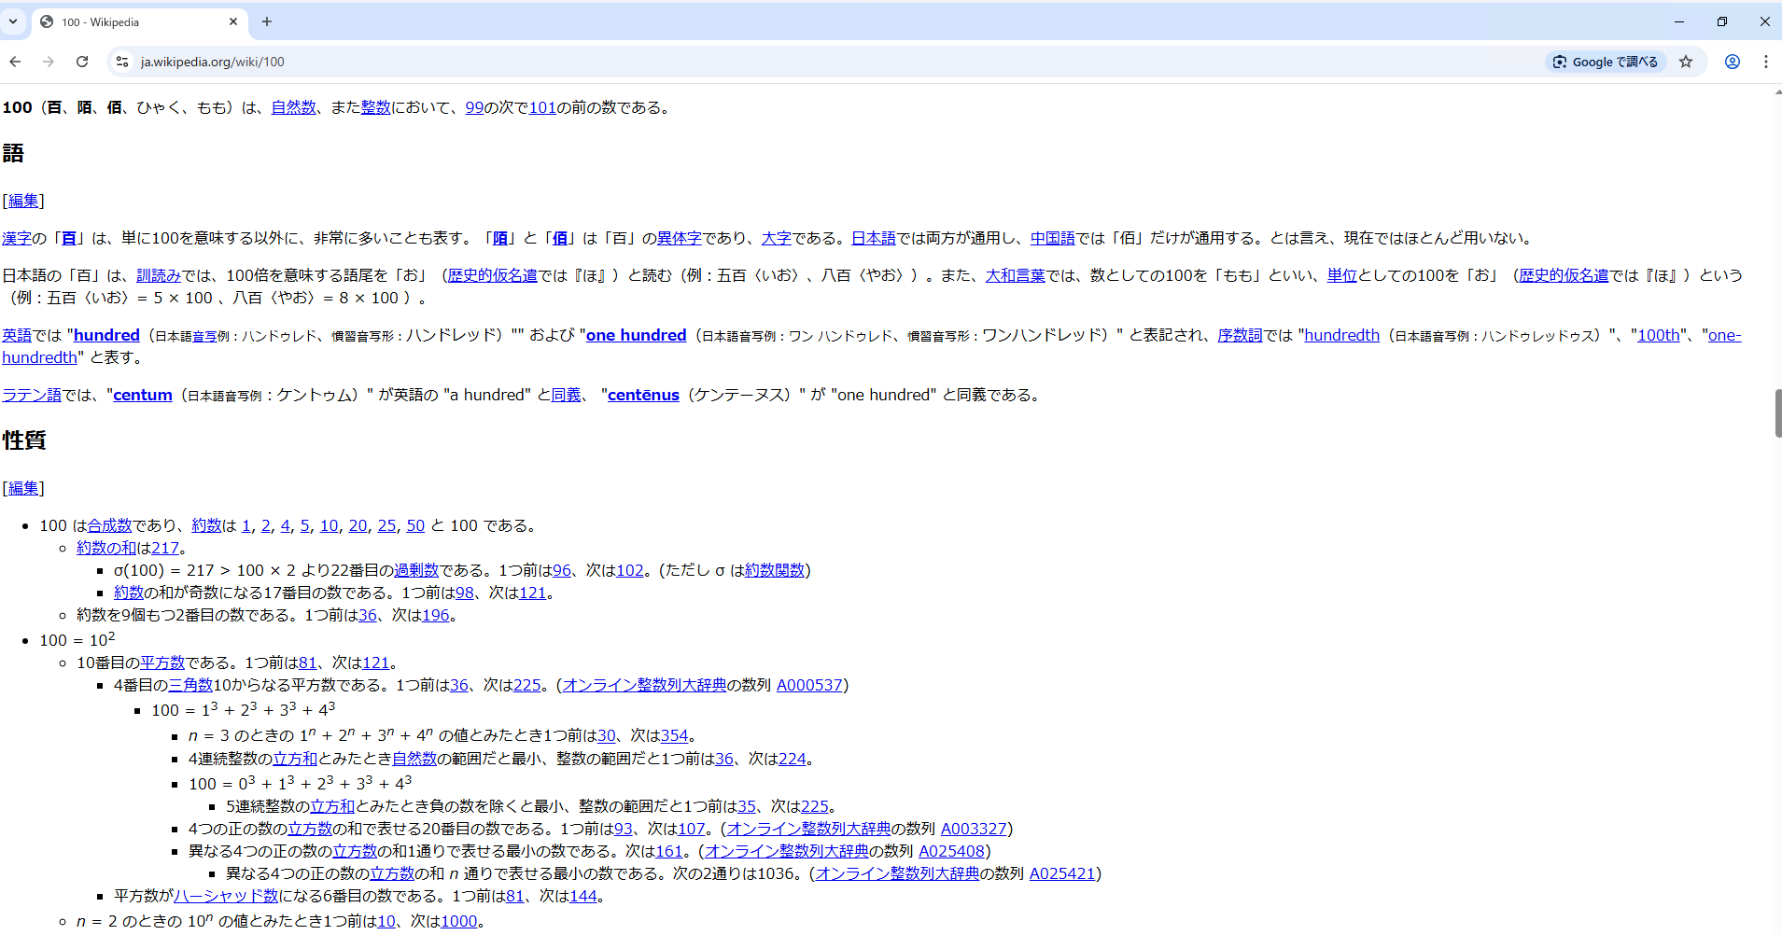The width and height of the screenshot is (1782, 935).
Task: Open Chrome three-dot menu
Action: pos(1765,62)
